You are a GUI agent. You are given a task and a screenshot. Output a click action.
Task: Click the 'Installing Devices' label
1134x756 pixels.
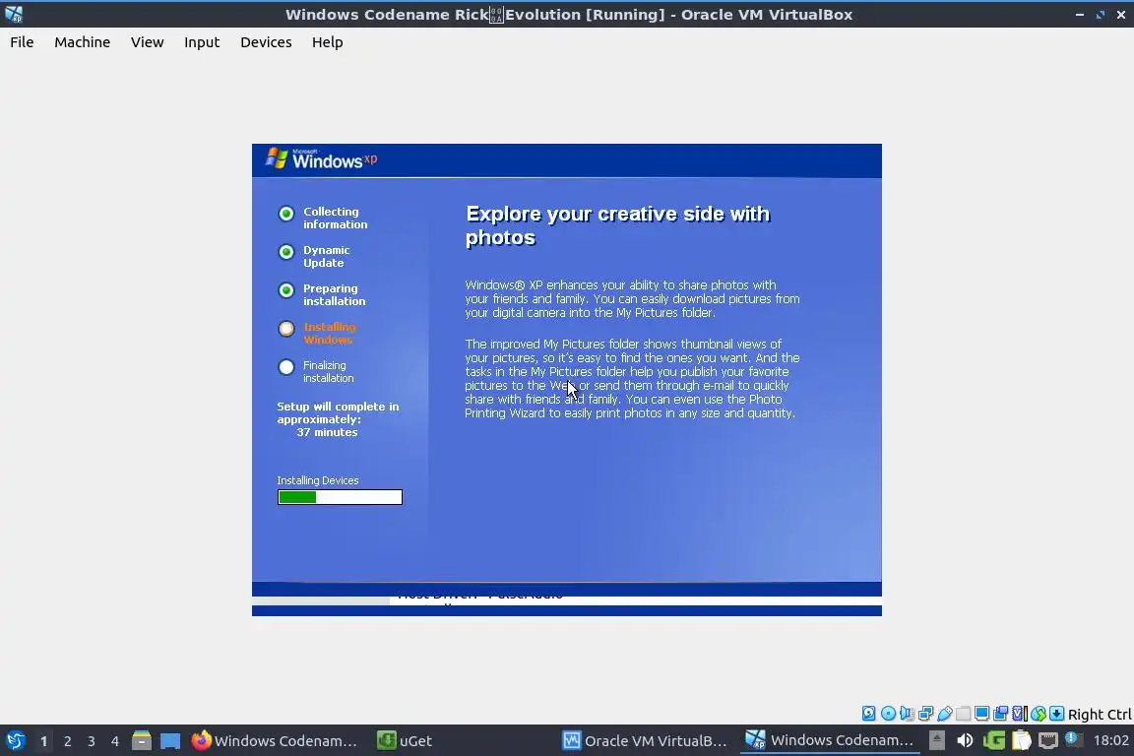coord(318,480)
